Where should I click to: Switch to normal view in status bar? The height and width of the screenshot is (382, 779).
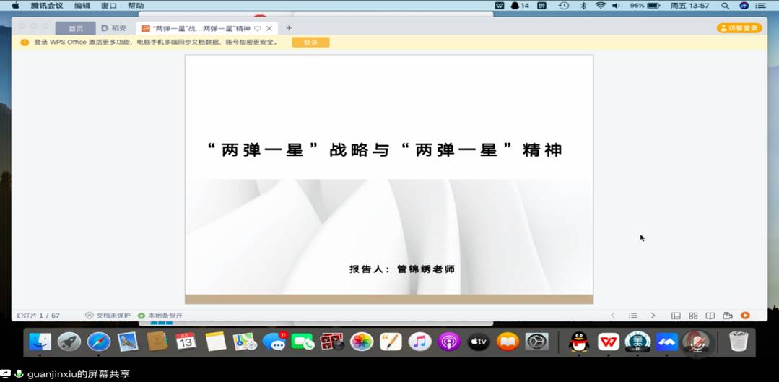[x=676, y=316]
